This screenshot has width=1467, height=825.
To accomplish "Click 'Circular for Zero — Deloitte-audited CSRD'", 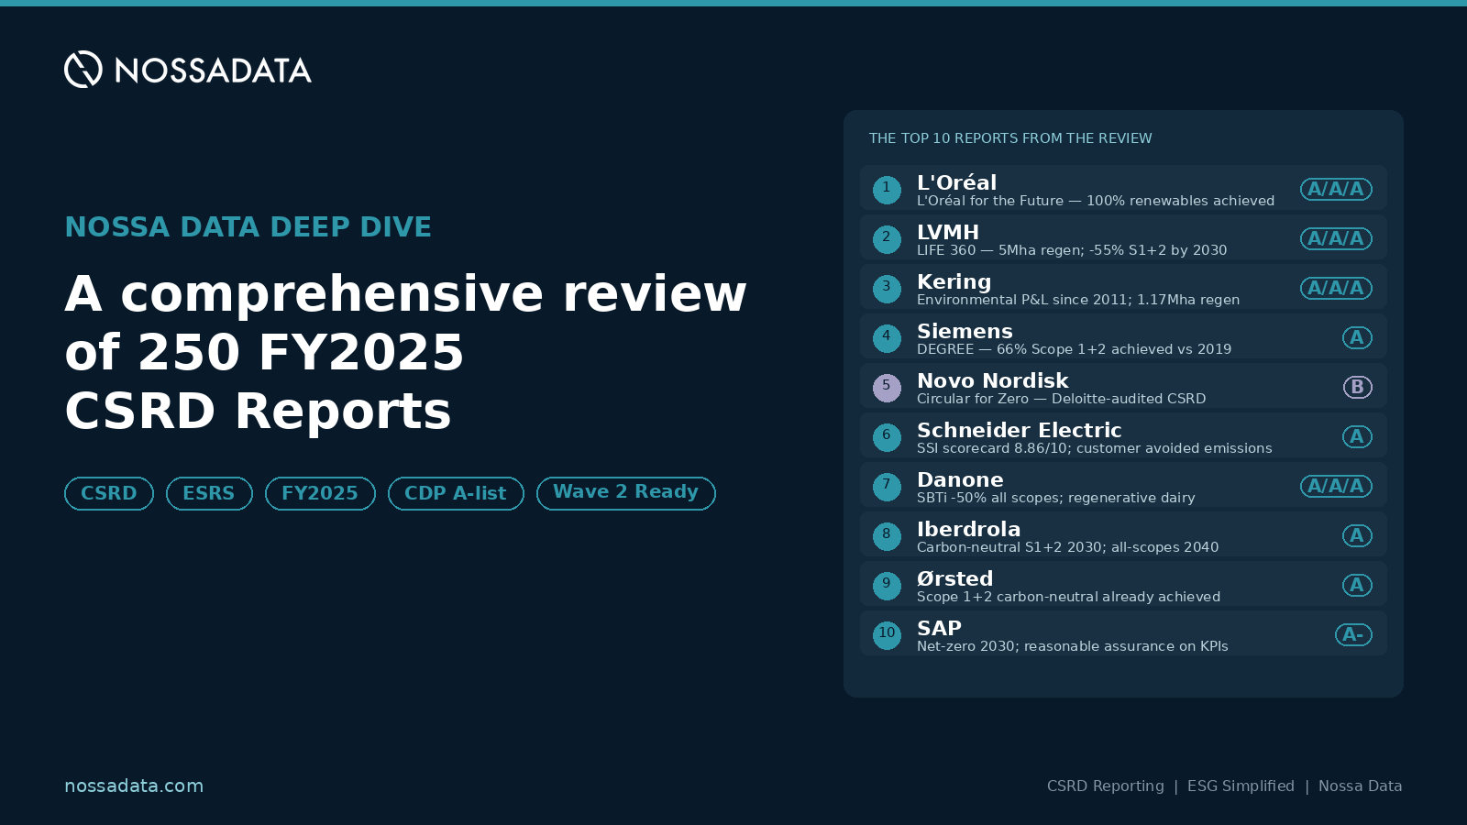I will click(1062, 399).
